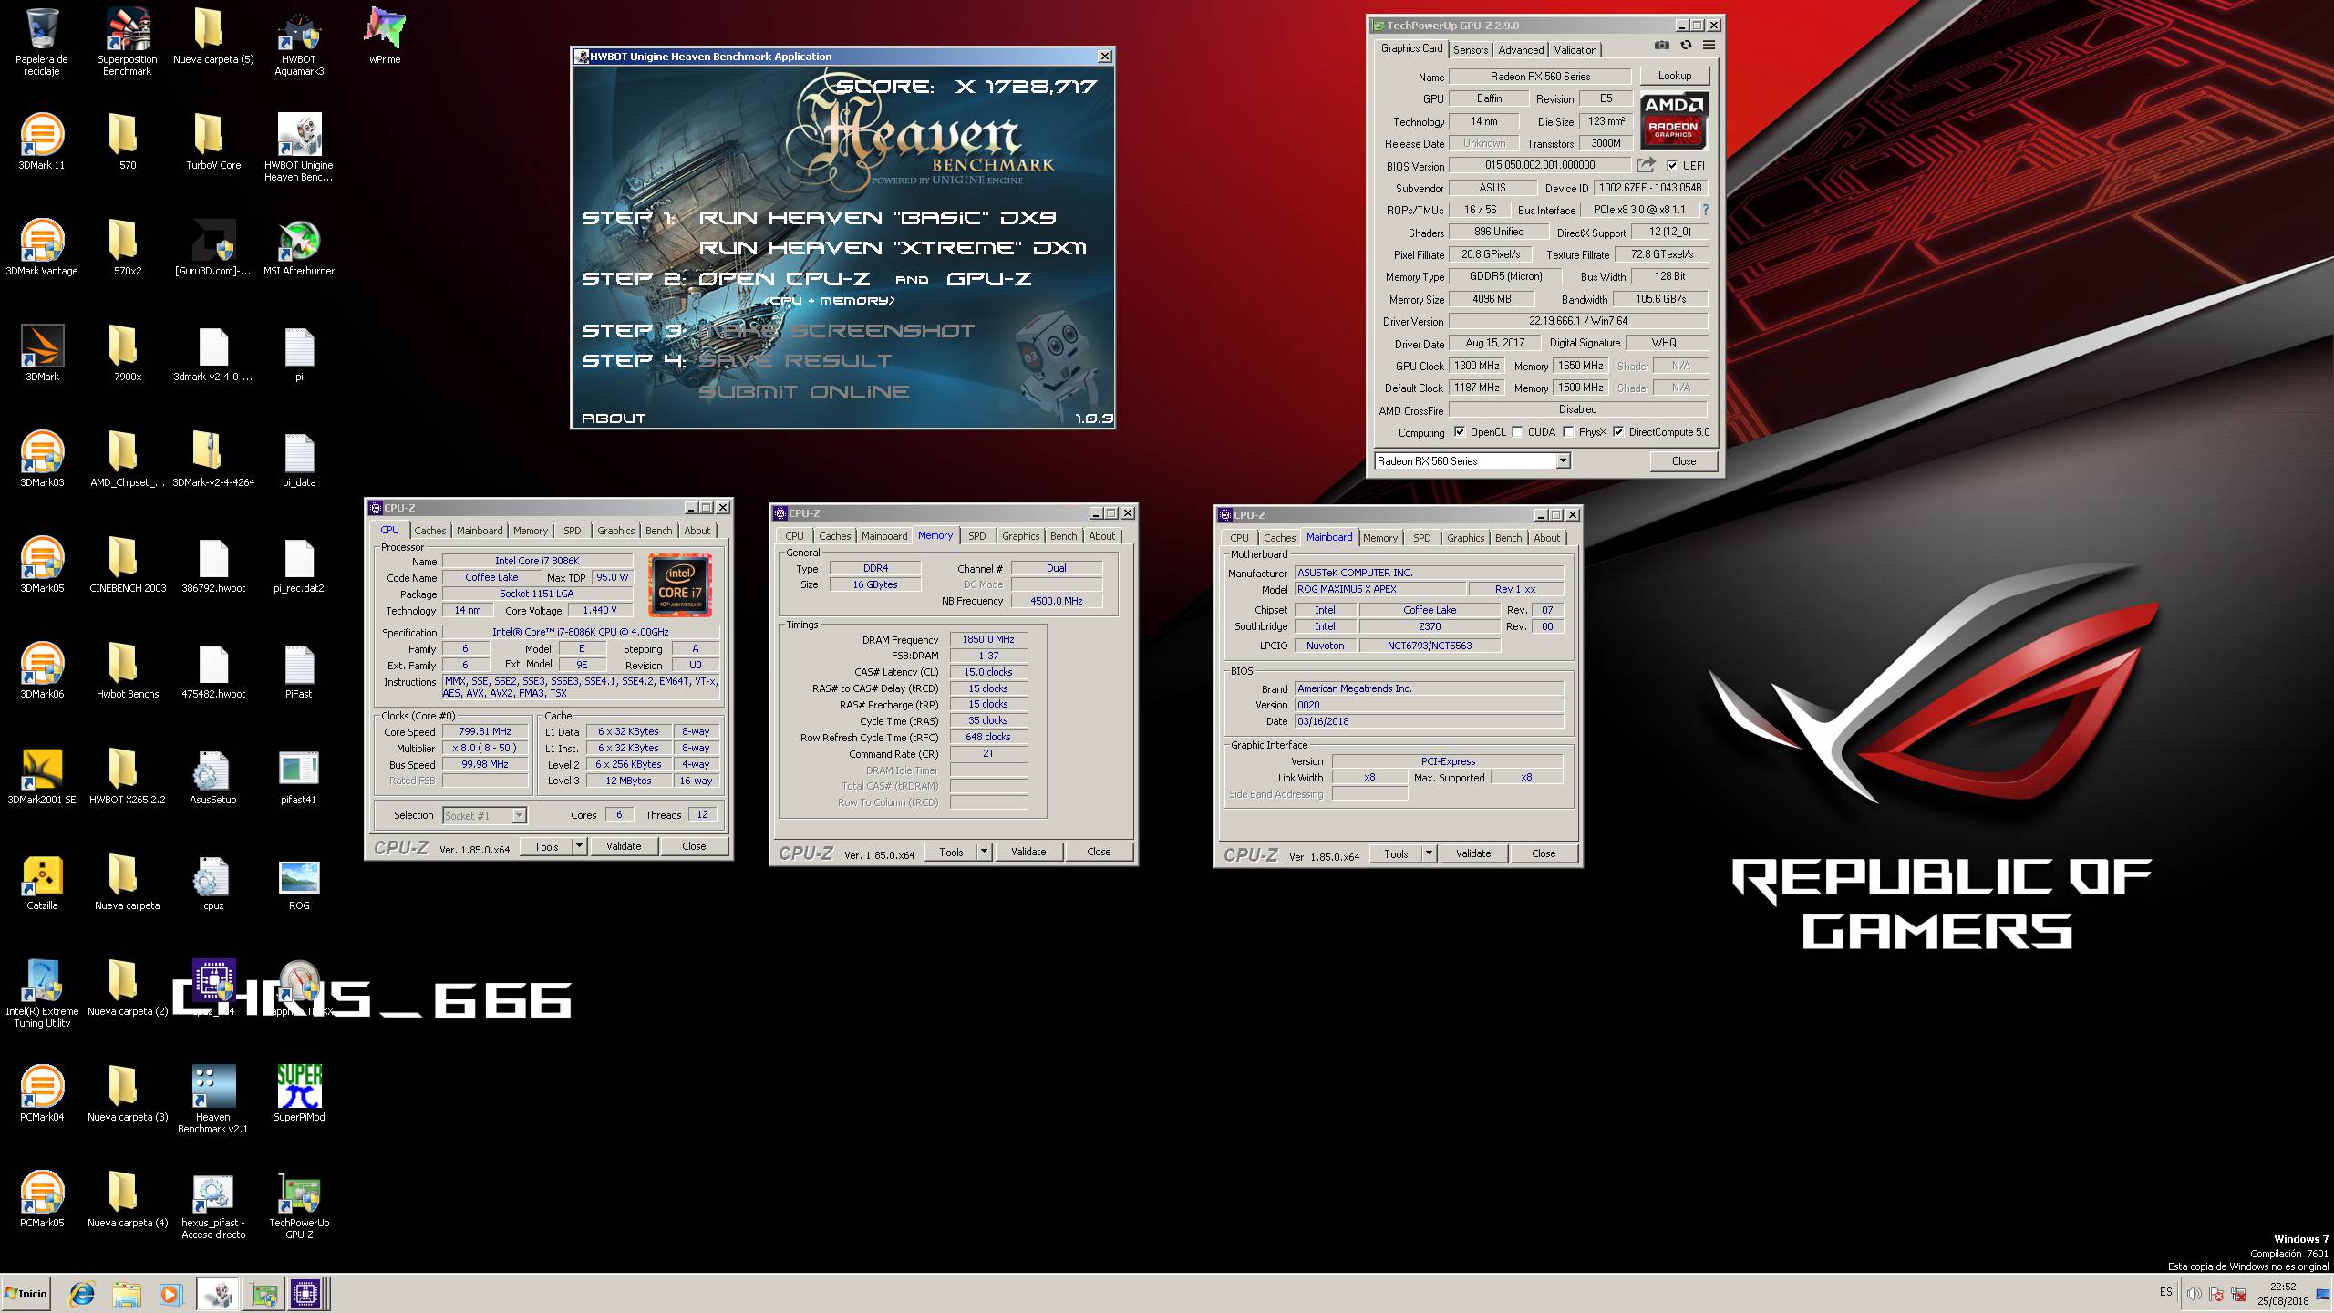Open the GPU-Z hamburger menu icon
Screen dimensions: 2334x1313
pyautogui.click(x=1709, y=46)
